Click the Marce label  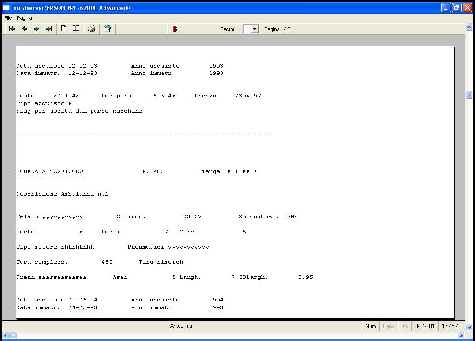[x=188, y=232]
